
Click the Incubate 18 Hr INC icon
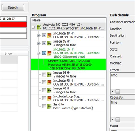[49, 35]
